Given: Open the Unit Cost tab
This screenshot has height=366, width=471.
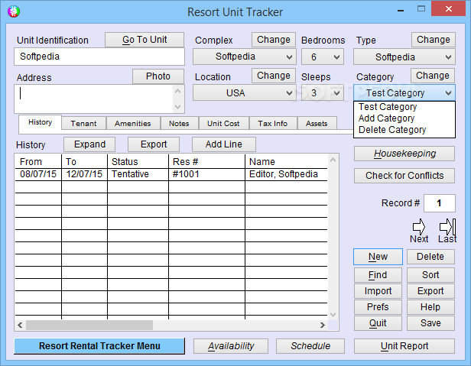Looking at the screenshot, I should 223,124.
